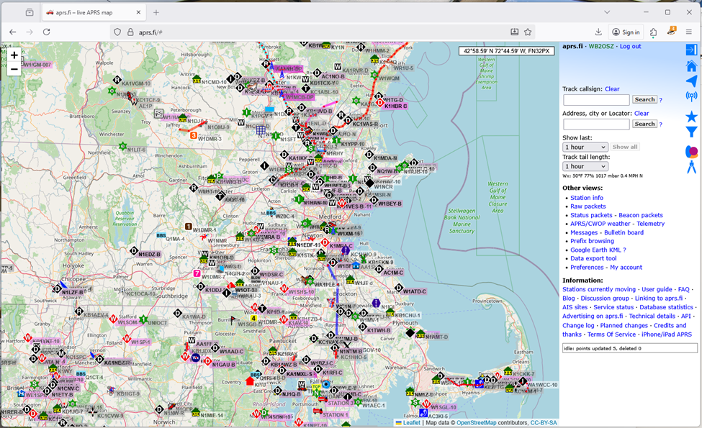
Task: Zoom in on the map
Action: 14,55
